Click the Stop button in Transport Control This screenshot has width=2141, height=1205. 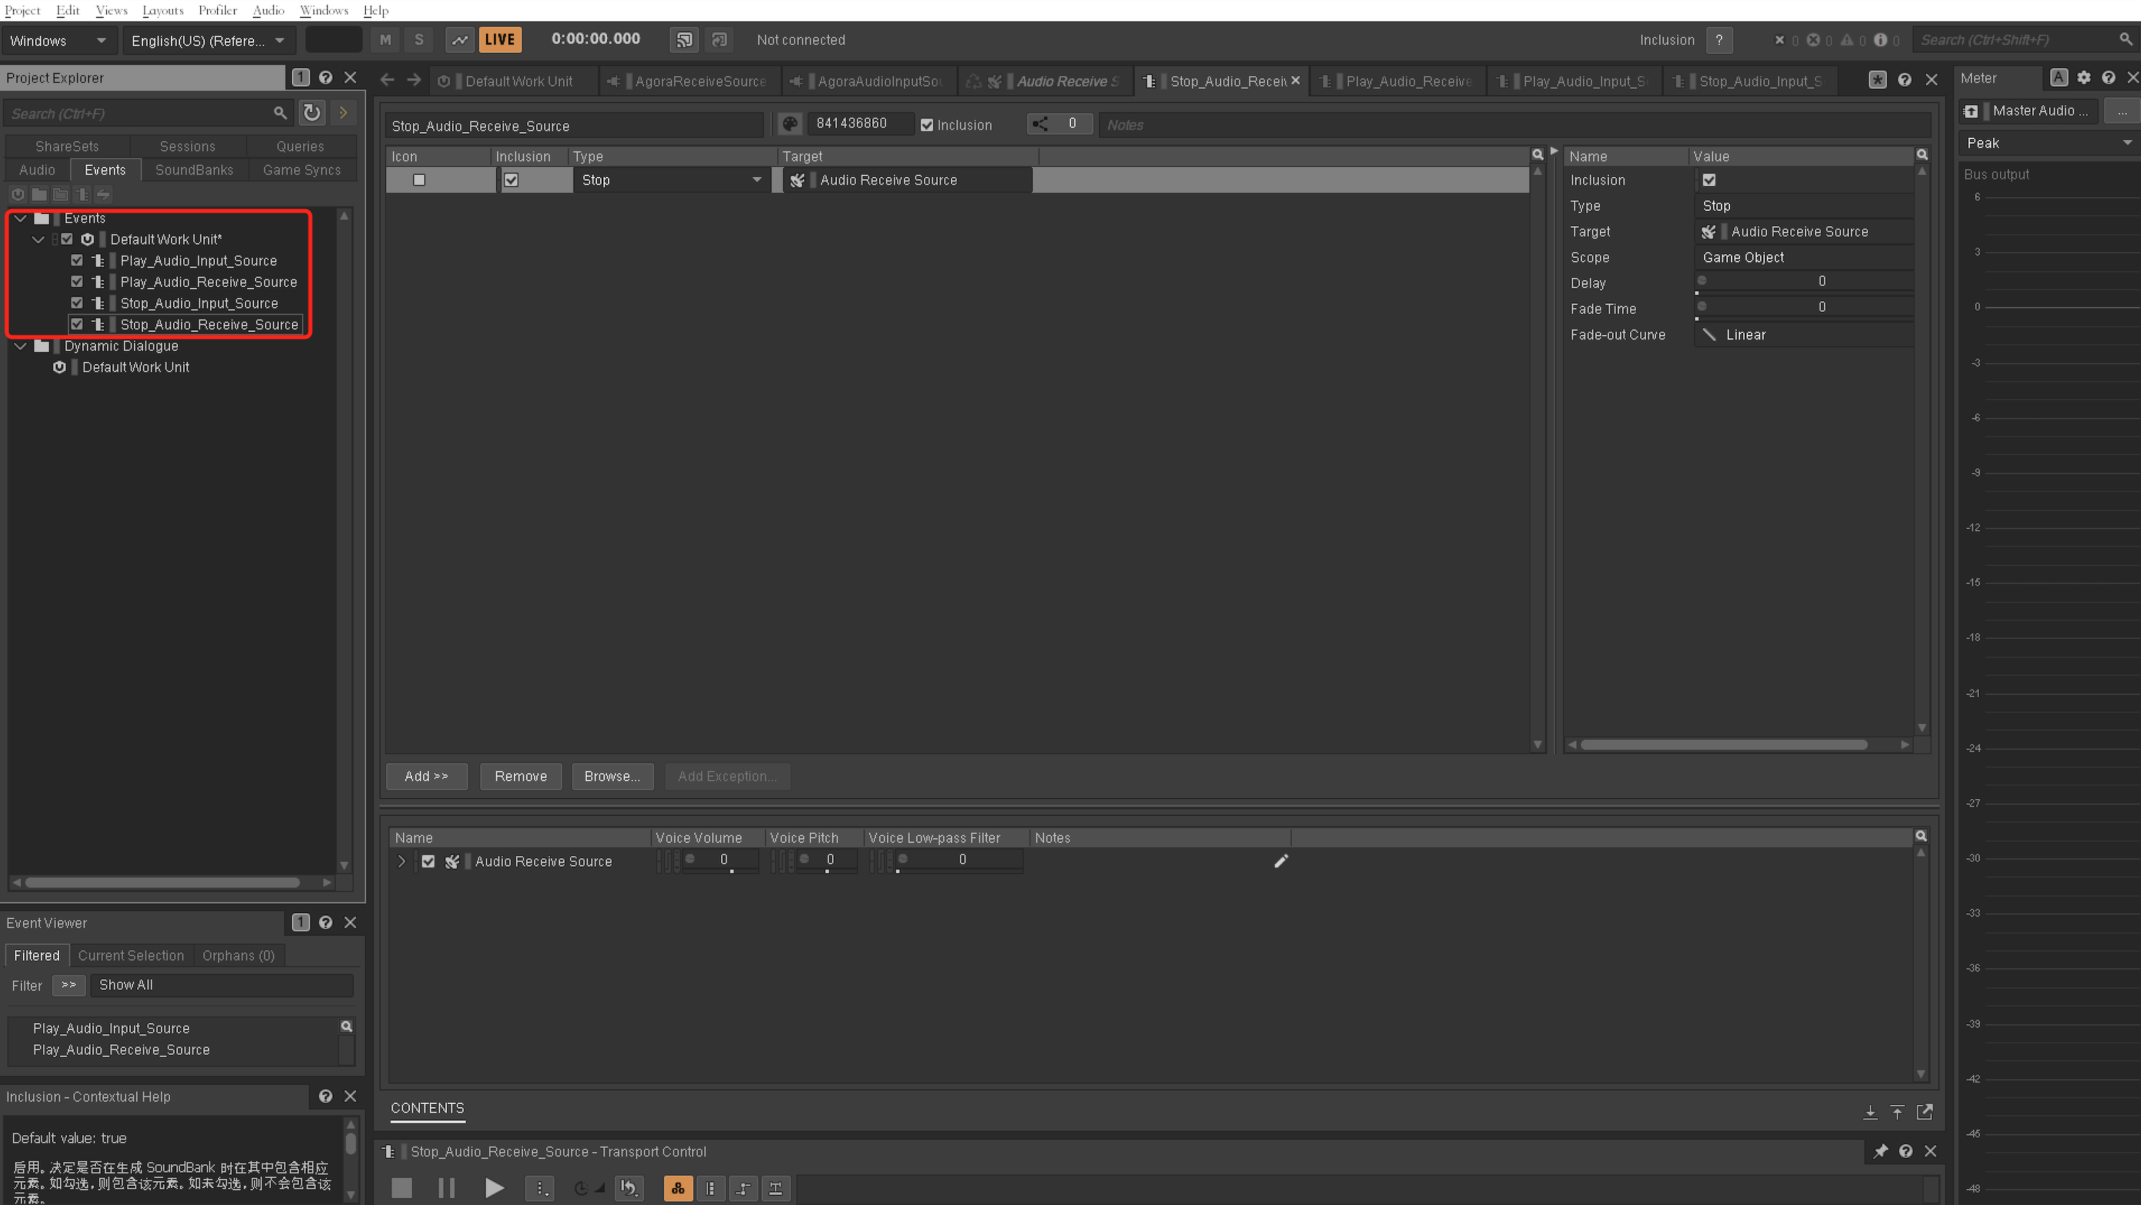coord(401,1188)
